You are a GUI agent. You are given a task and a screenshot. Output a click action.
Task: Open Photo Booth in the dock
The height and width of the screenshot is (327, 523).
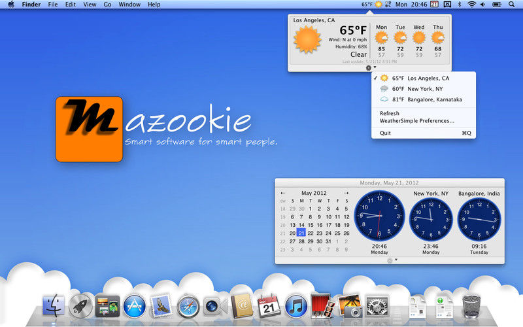322,305
